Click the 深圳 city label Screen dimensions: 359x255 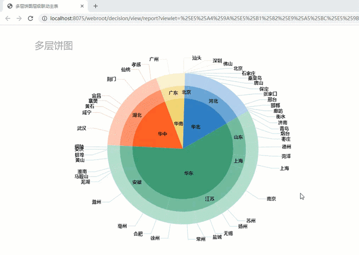pos(217,61)
